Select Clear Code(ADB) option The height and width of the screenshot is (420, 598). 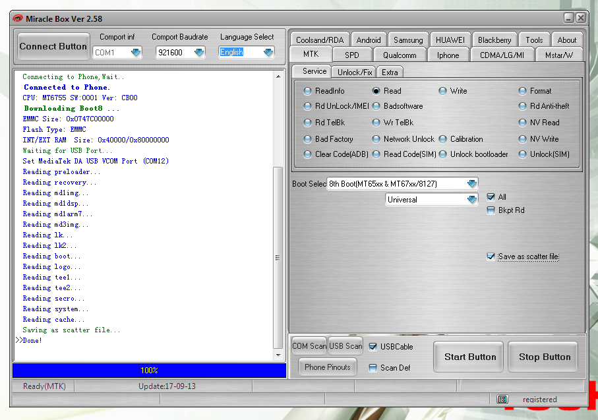[x=336, y=154]
